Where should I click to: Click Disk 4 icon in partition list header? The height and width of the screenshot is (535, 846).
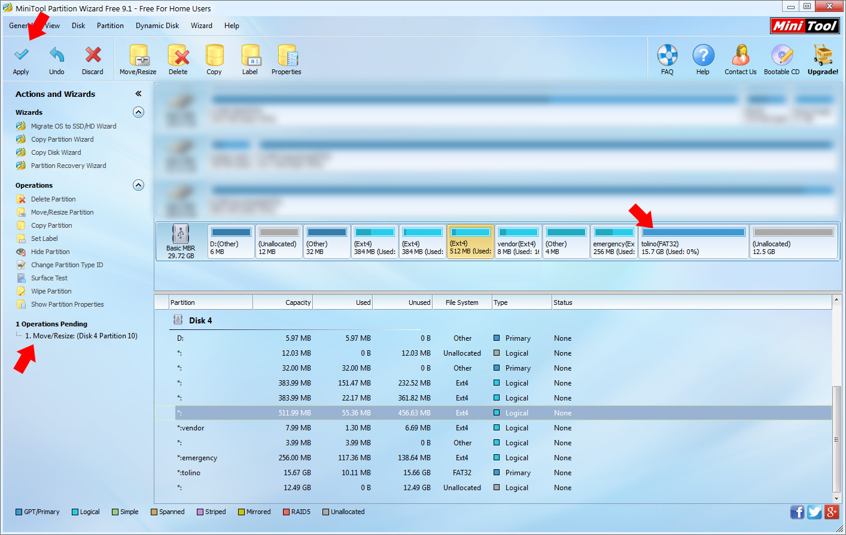point(178,320)
